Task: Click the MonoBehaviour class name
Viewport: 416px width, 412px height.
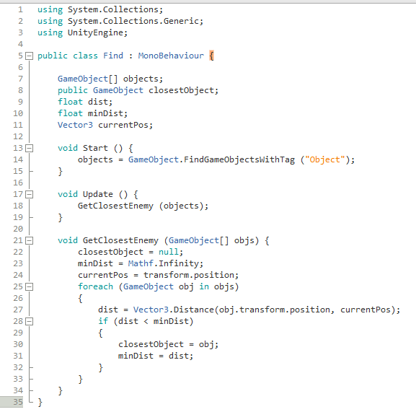Action: tap(171, 56)
